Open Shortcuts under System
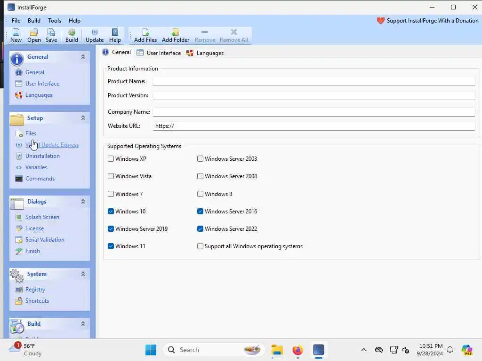This screenshot has width=482, height=361. point(37,301)
